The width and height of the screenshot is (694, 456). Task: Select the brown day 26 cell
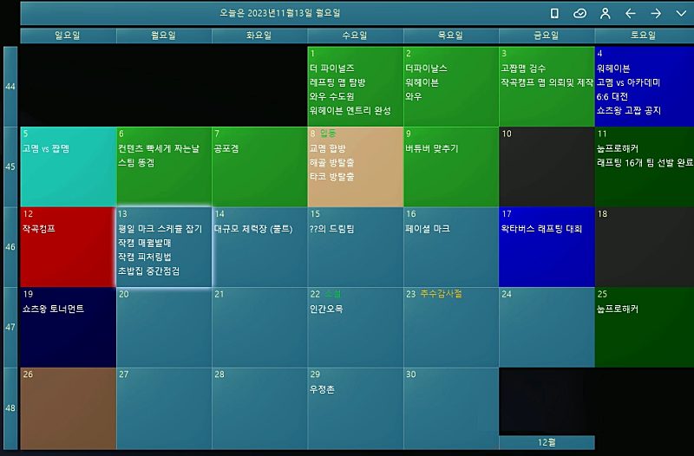tap(69, 408)
